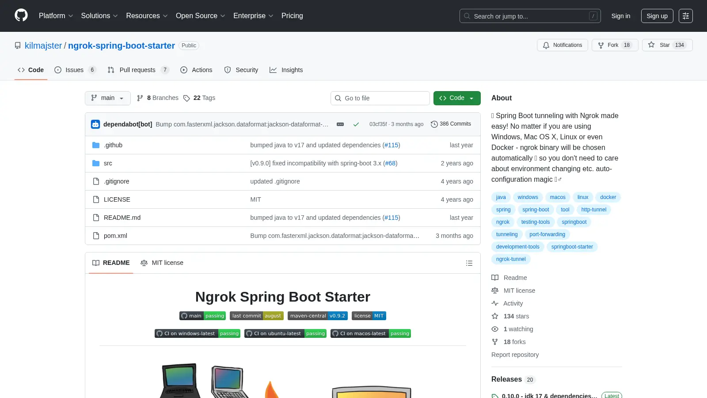This screenshot has width=707, height=398.
Task: Click the tag icon beside 22 Tags
Action: click(x=186, y=98)
